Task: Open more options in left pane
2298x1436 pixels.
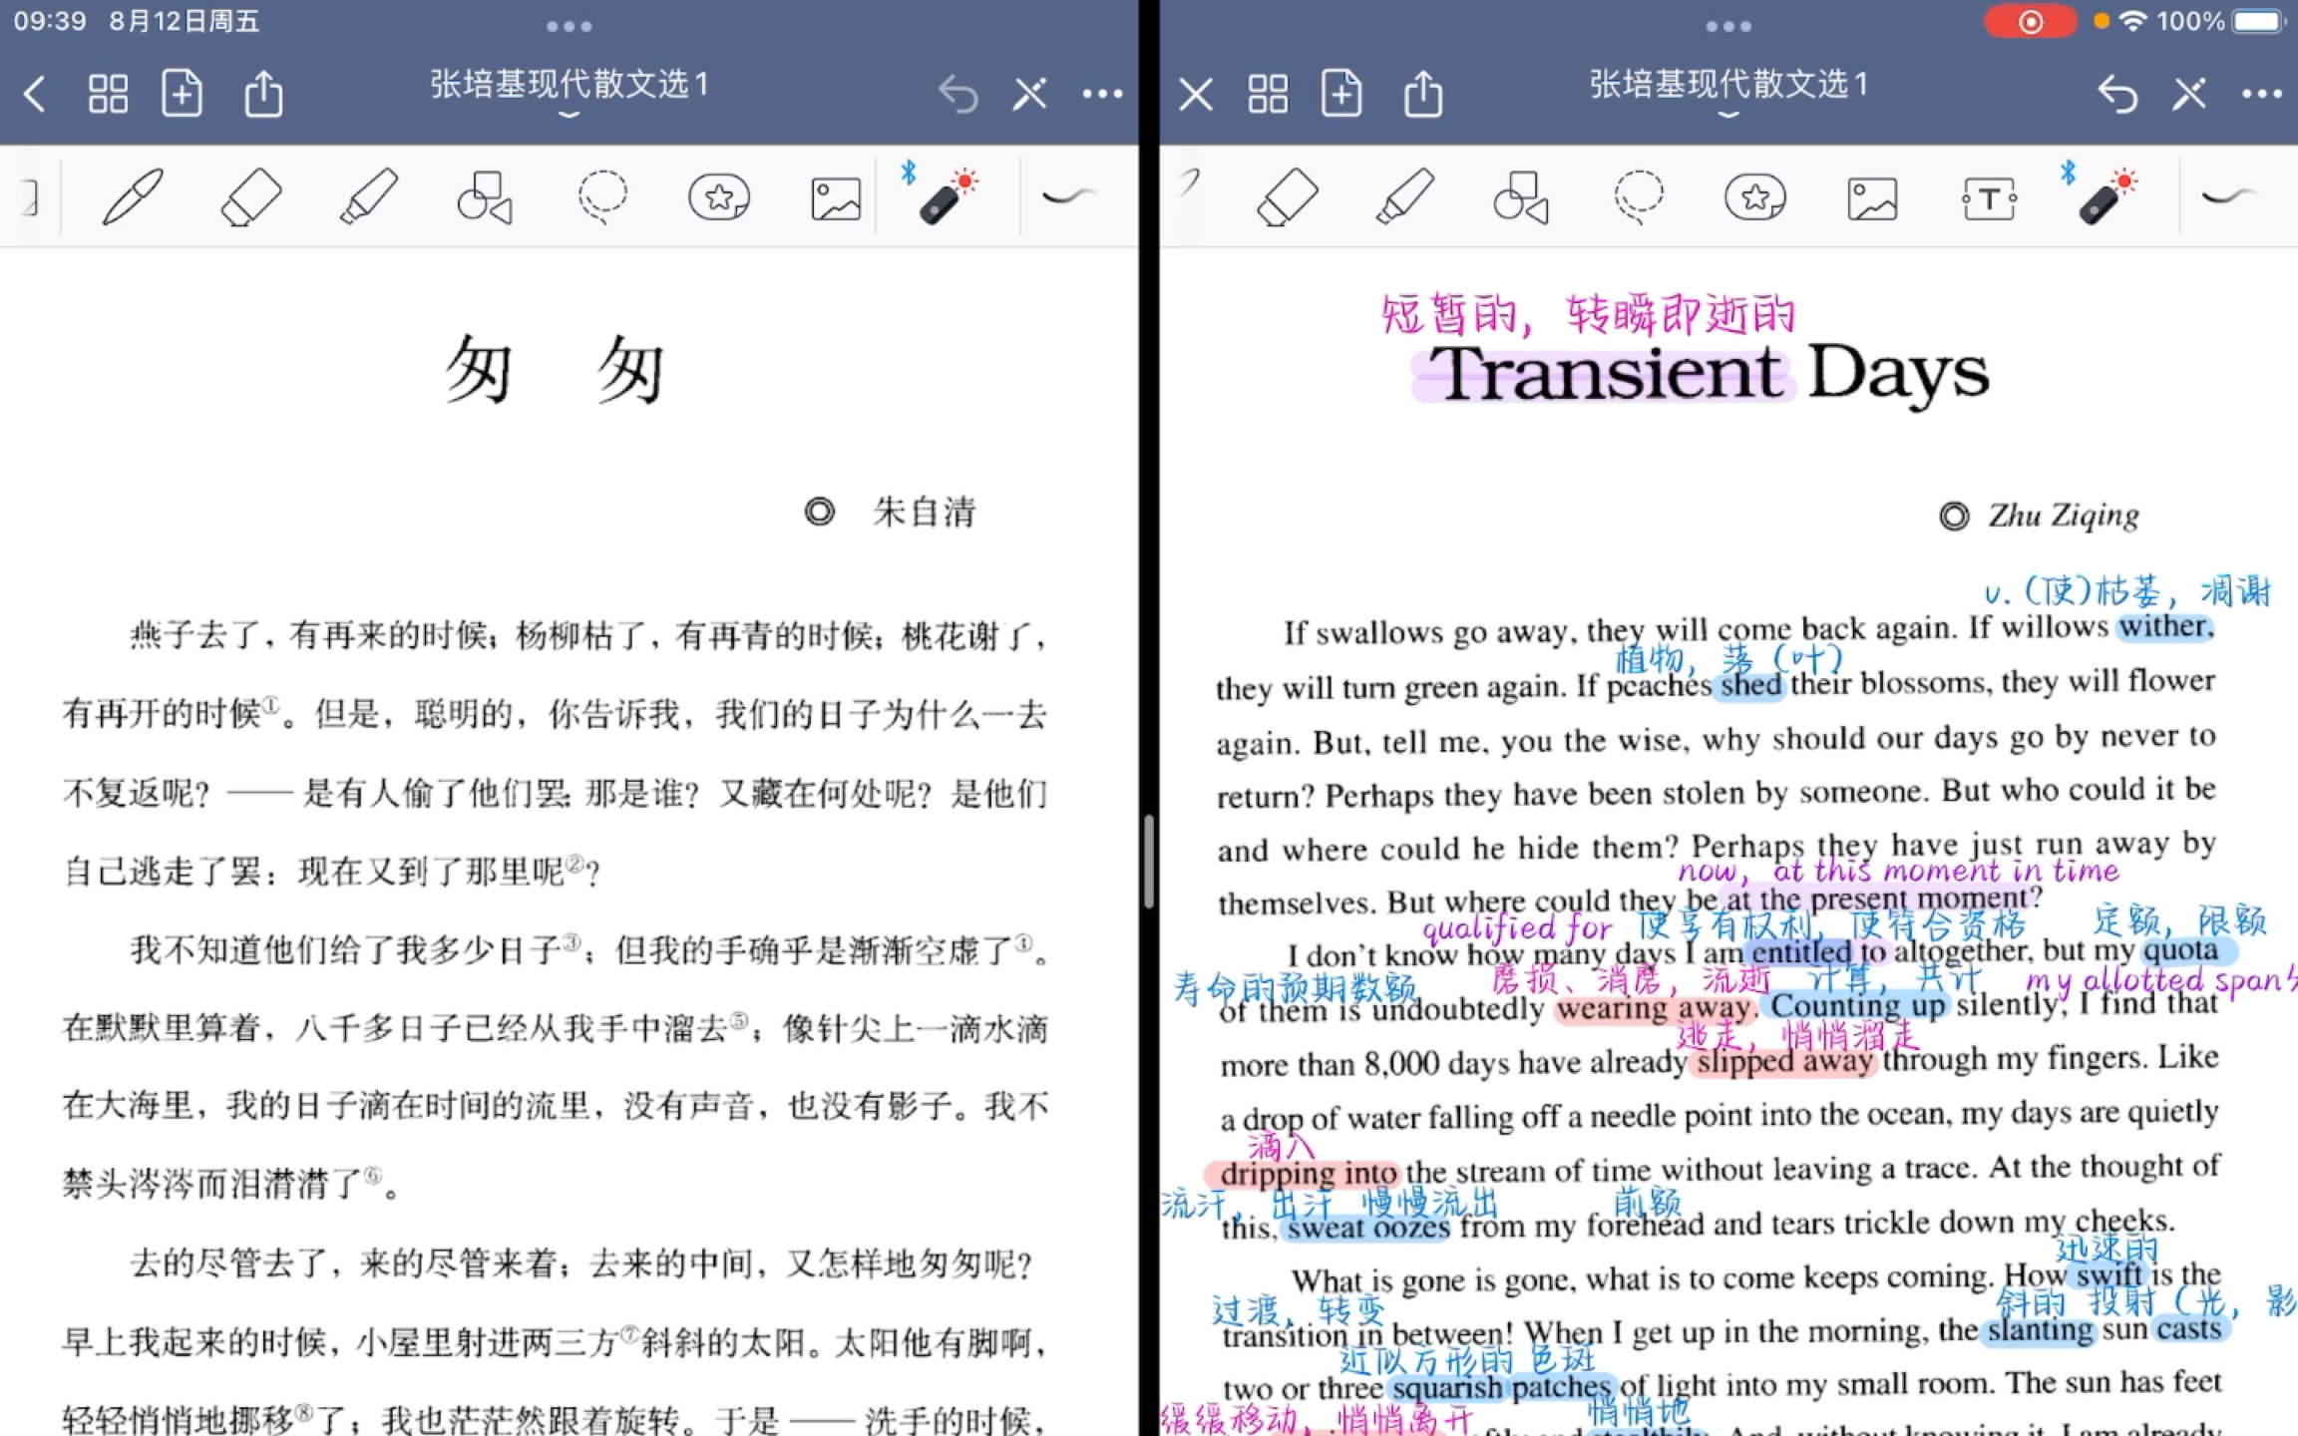Action: pyautogui.click(x=1102, y=94)
